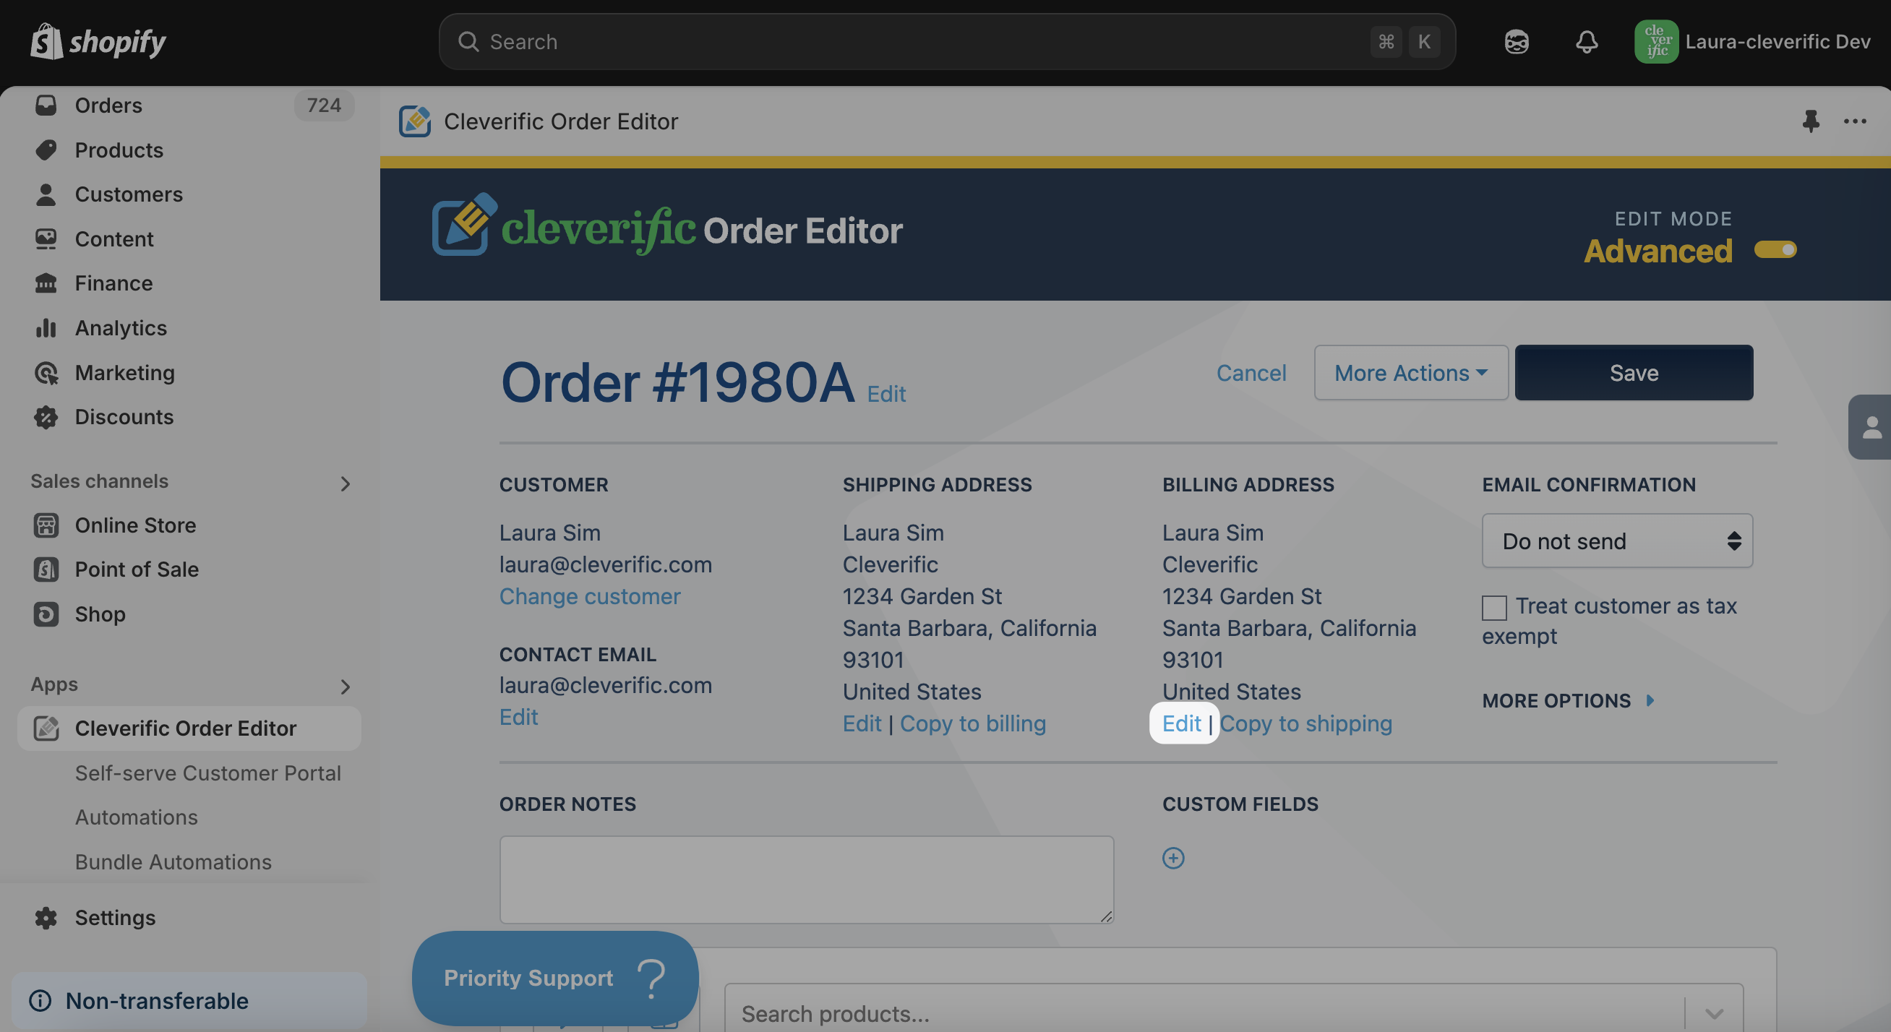Viewport: 1891px width, 1032px height.
Task: Click the search magnifier icon
Action: coord(468,42)
